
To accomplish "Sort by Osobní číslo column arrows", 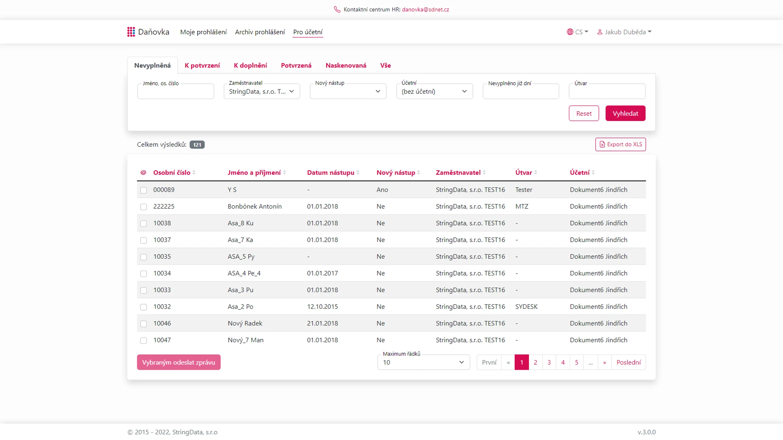I will (194, 172).
